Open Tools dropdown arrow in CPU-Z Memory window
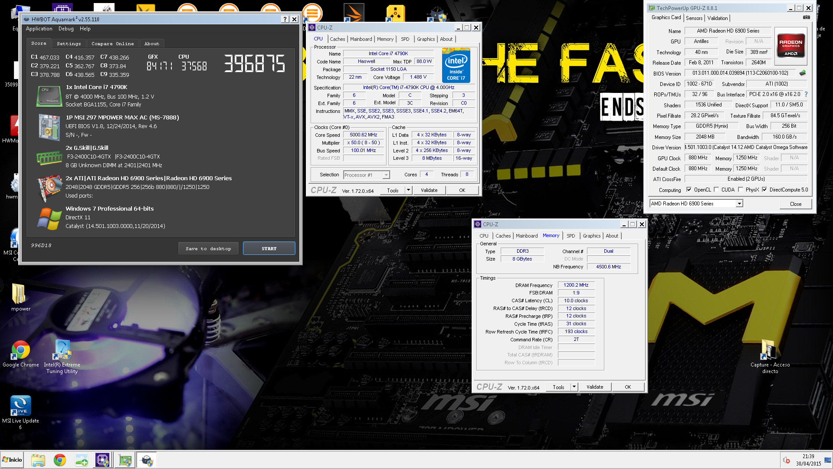 pos(574,387)
